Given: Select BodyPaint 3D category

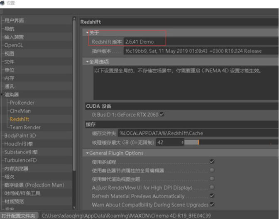Looking at the screenshot, I should coord(20,136).
